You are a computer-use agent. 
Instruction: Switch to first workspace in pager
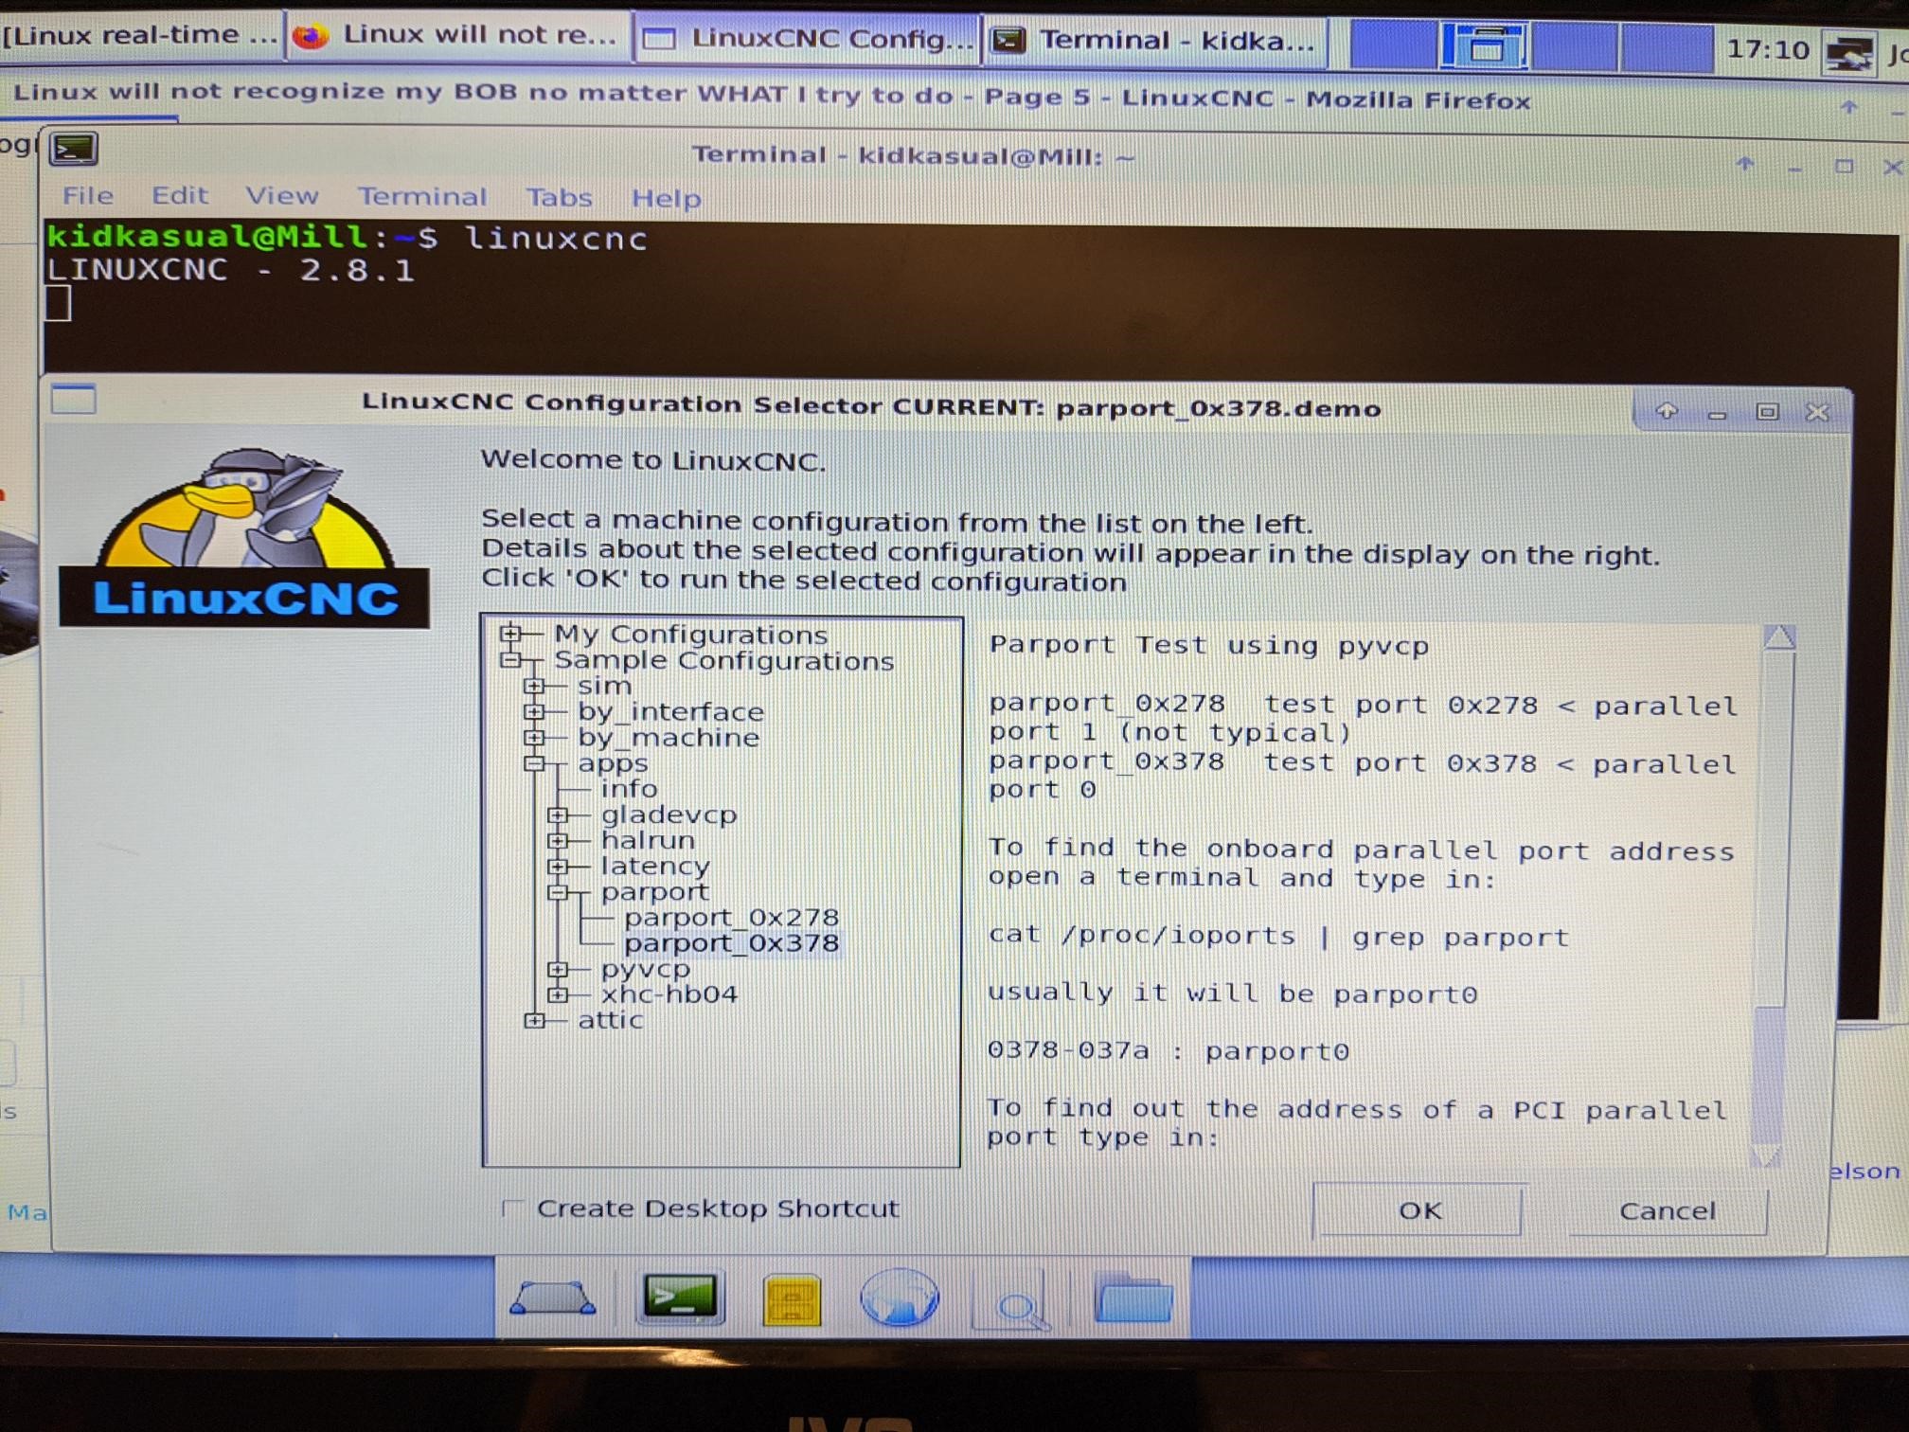tap(1394, 45)
